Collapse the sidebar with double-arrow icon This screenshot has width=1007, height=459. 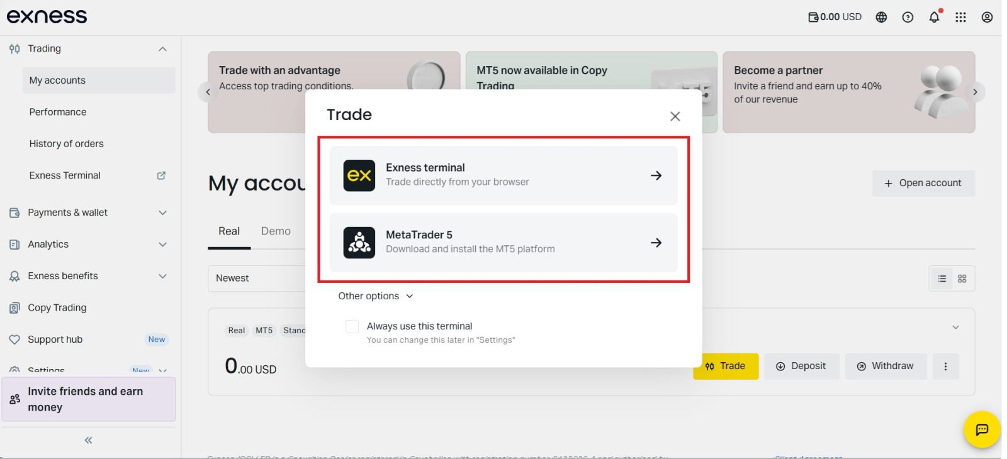point(88,440)
